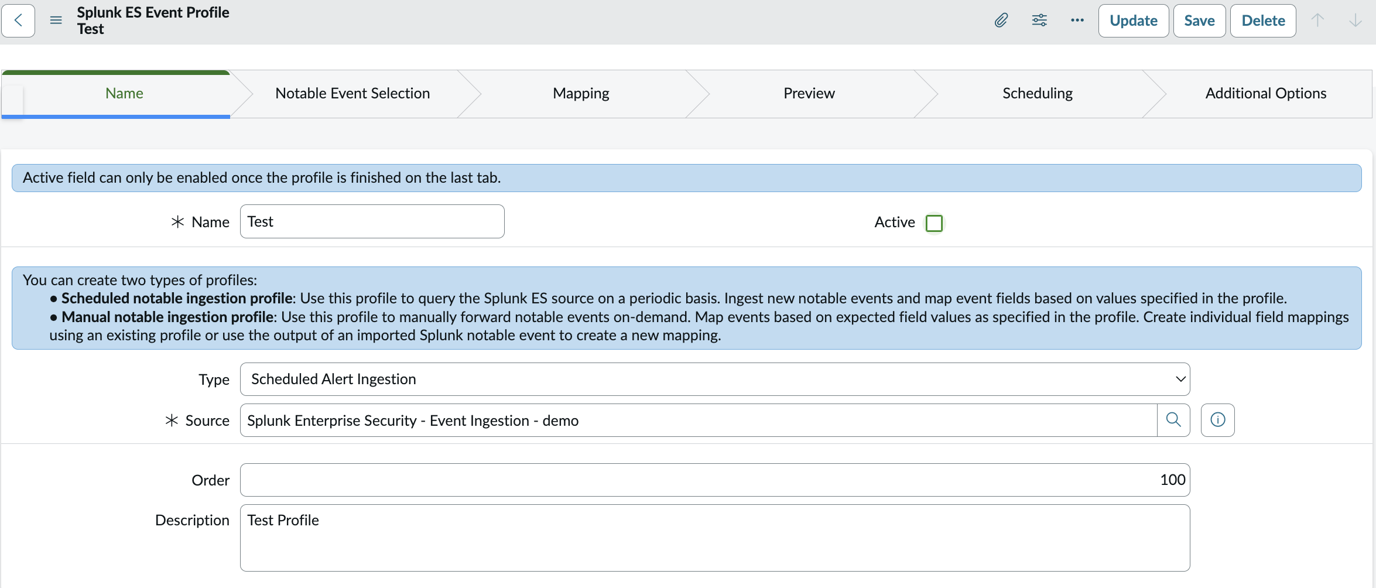
Task: Click the 'Order' field label
Action: [210, 480]
